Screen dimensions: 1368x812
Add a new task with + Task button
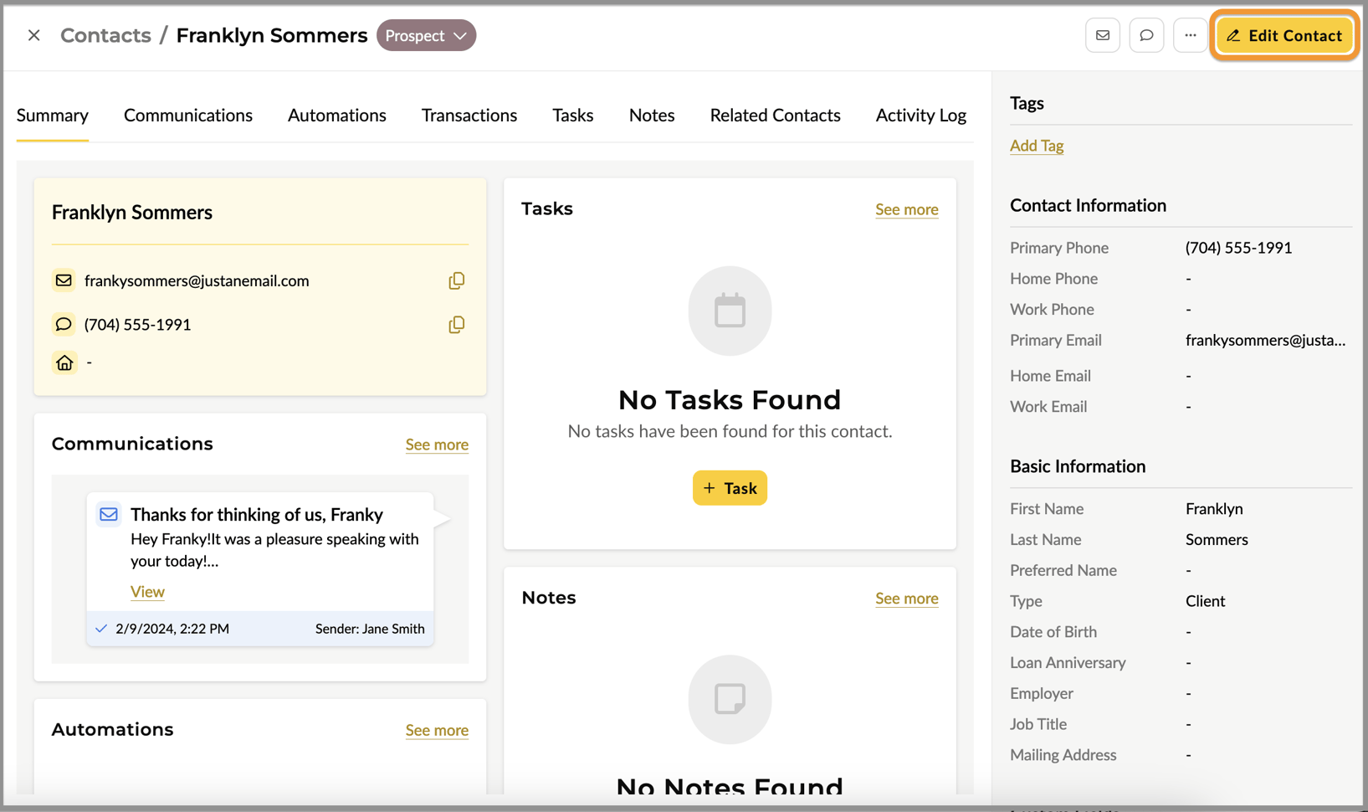coord(730,488)
